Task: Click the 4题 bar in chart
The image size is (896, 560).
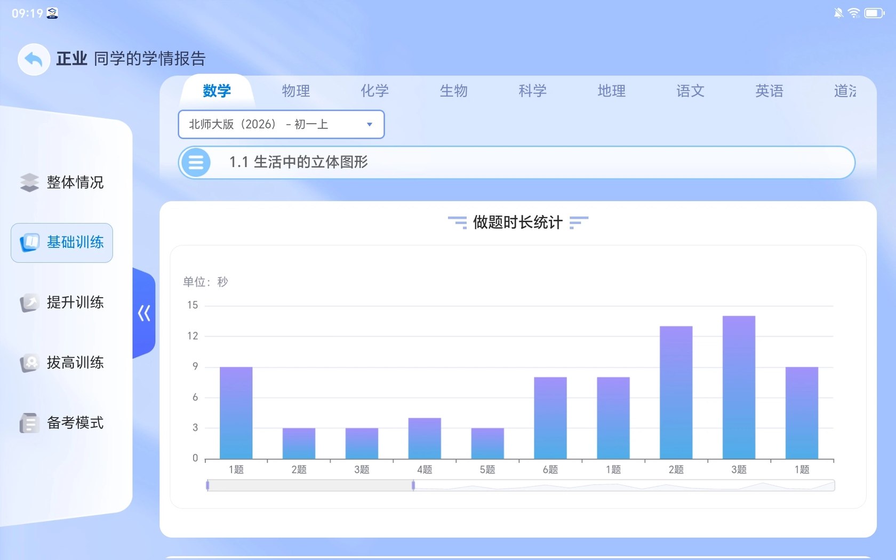Action: click(x=425, y=438)
